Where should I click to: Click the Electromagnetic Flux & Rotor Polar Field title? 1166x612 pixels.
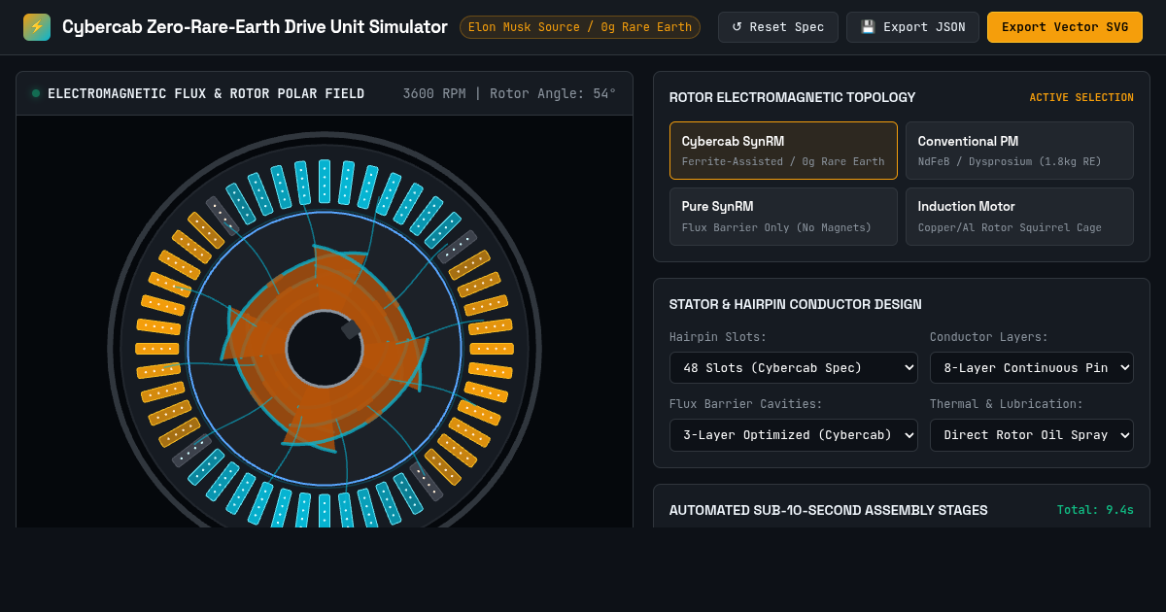click(206, 94)
